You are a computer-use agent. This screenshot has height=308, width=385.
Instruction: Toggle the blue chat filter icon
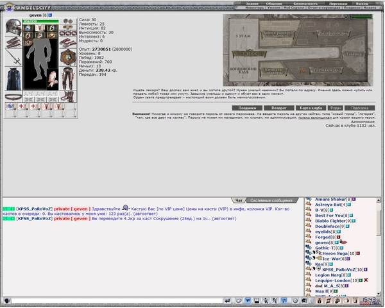click(x=248, y=300)
